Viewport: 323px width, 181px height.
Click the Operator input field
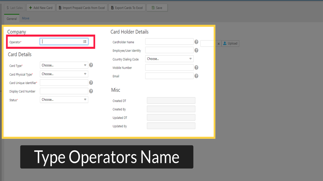tap(64, 42)
